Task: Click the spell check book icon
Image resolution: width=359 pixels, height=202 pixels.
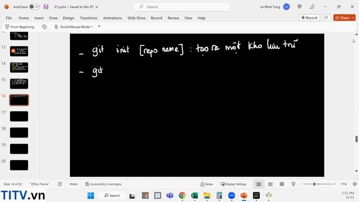Action: (60, 184)
